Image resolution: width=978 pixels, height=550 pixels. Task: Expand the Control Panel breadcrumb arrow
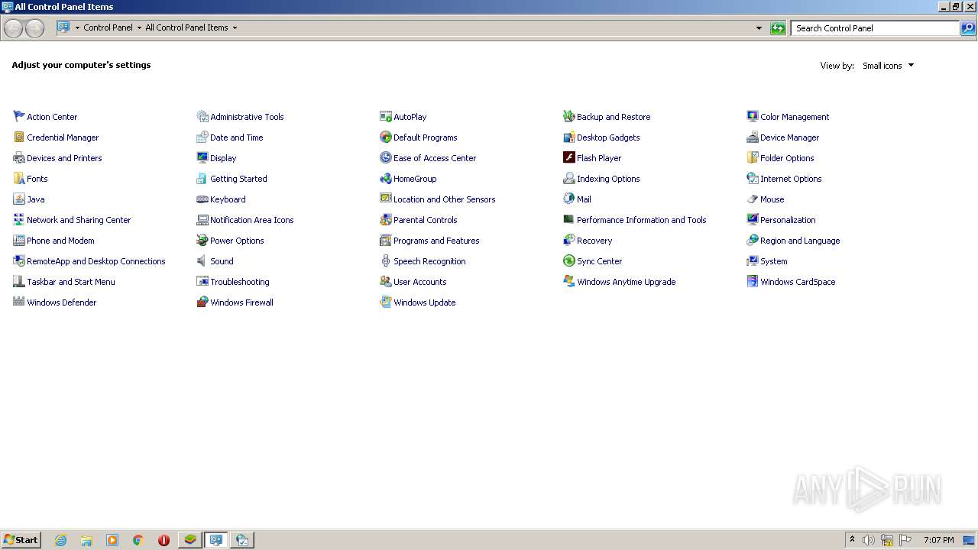pos(139,27)
